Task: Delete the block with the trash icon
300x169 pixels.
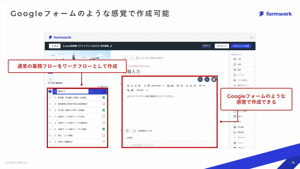Action: pos(214,79)
